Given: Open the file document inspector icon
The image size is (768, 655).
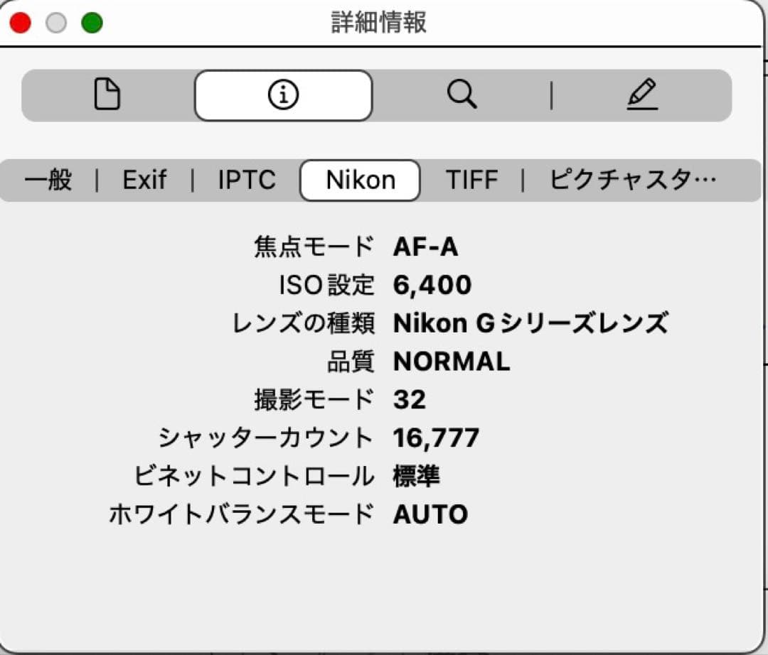Looking at the screenshot, I should [105, 94].
